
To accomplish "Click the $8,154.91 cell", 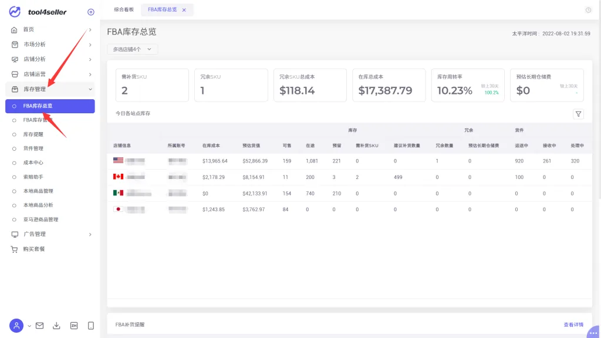I will point(254,177).
